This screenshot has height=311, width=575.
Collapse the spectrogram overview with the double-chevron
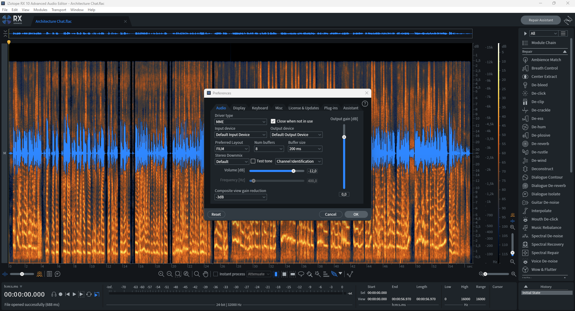[x=5, y=33]
